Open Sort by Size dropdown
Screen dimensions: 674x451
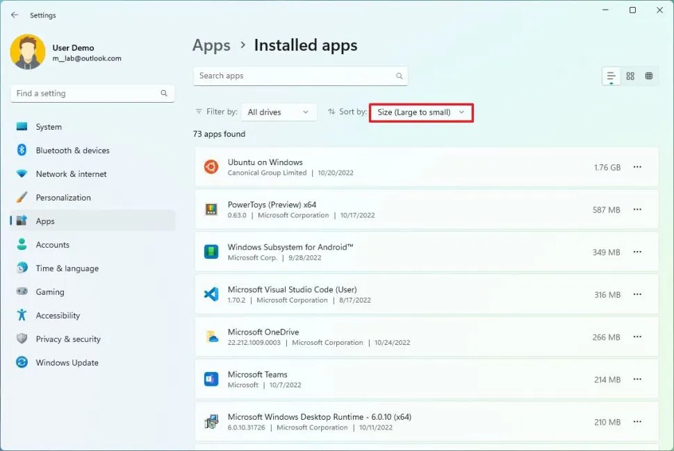(420, 112)
